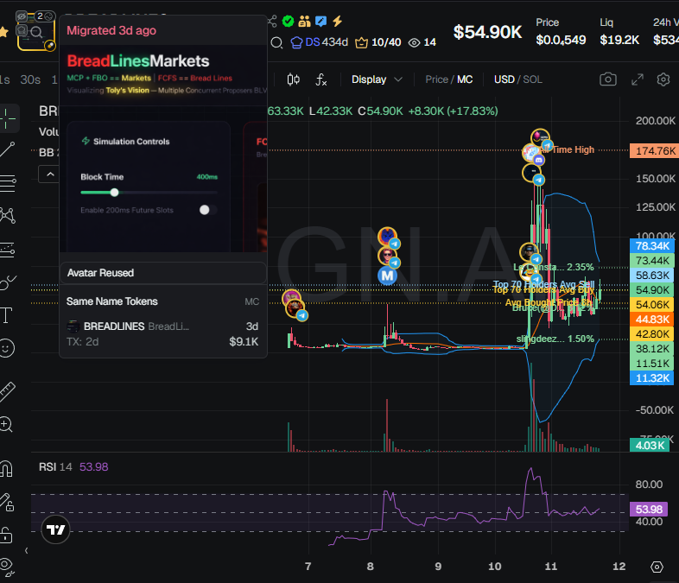
Task: Collapse the drawing toolbar arrow
Action: (x=27, y=550)
